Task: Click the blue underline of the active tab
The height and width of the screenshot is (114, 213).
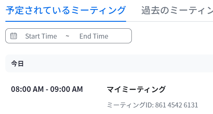Action: click(66, 21)
